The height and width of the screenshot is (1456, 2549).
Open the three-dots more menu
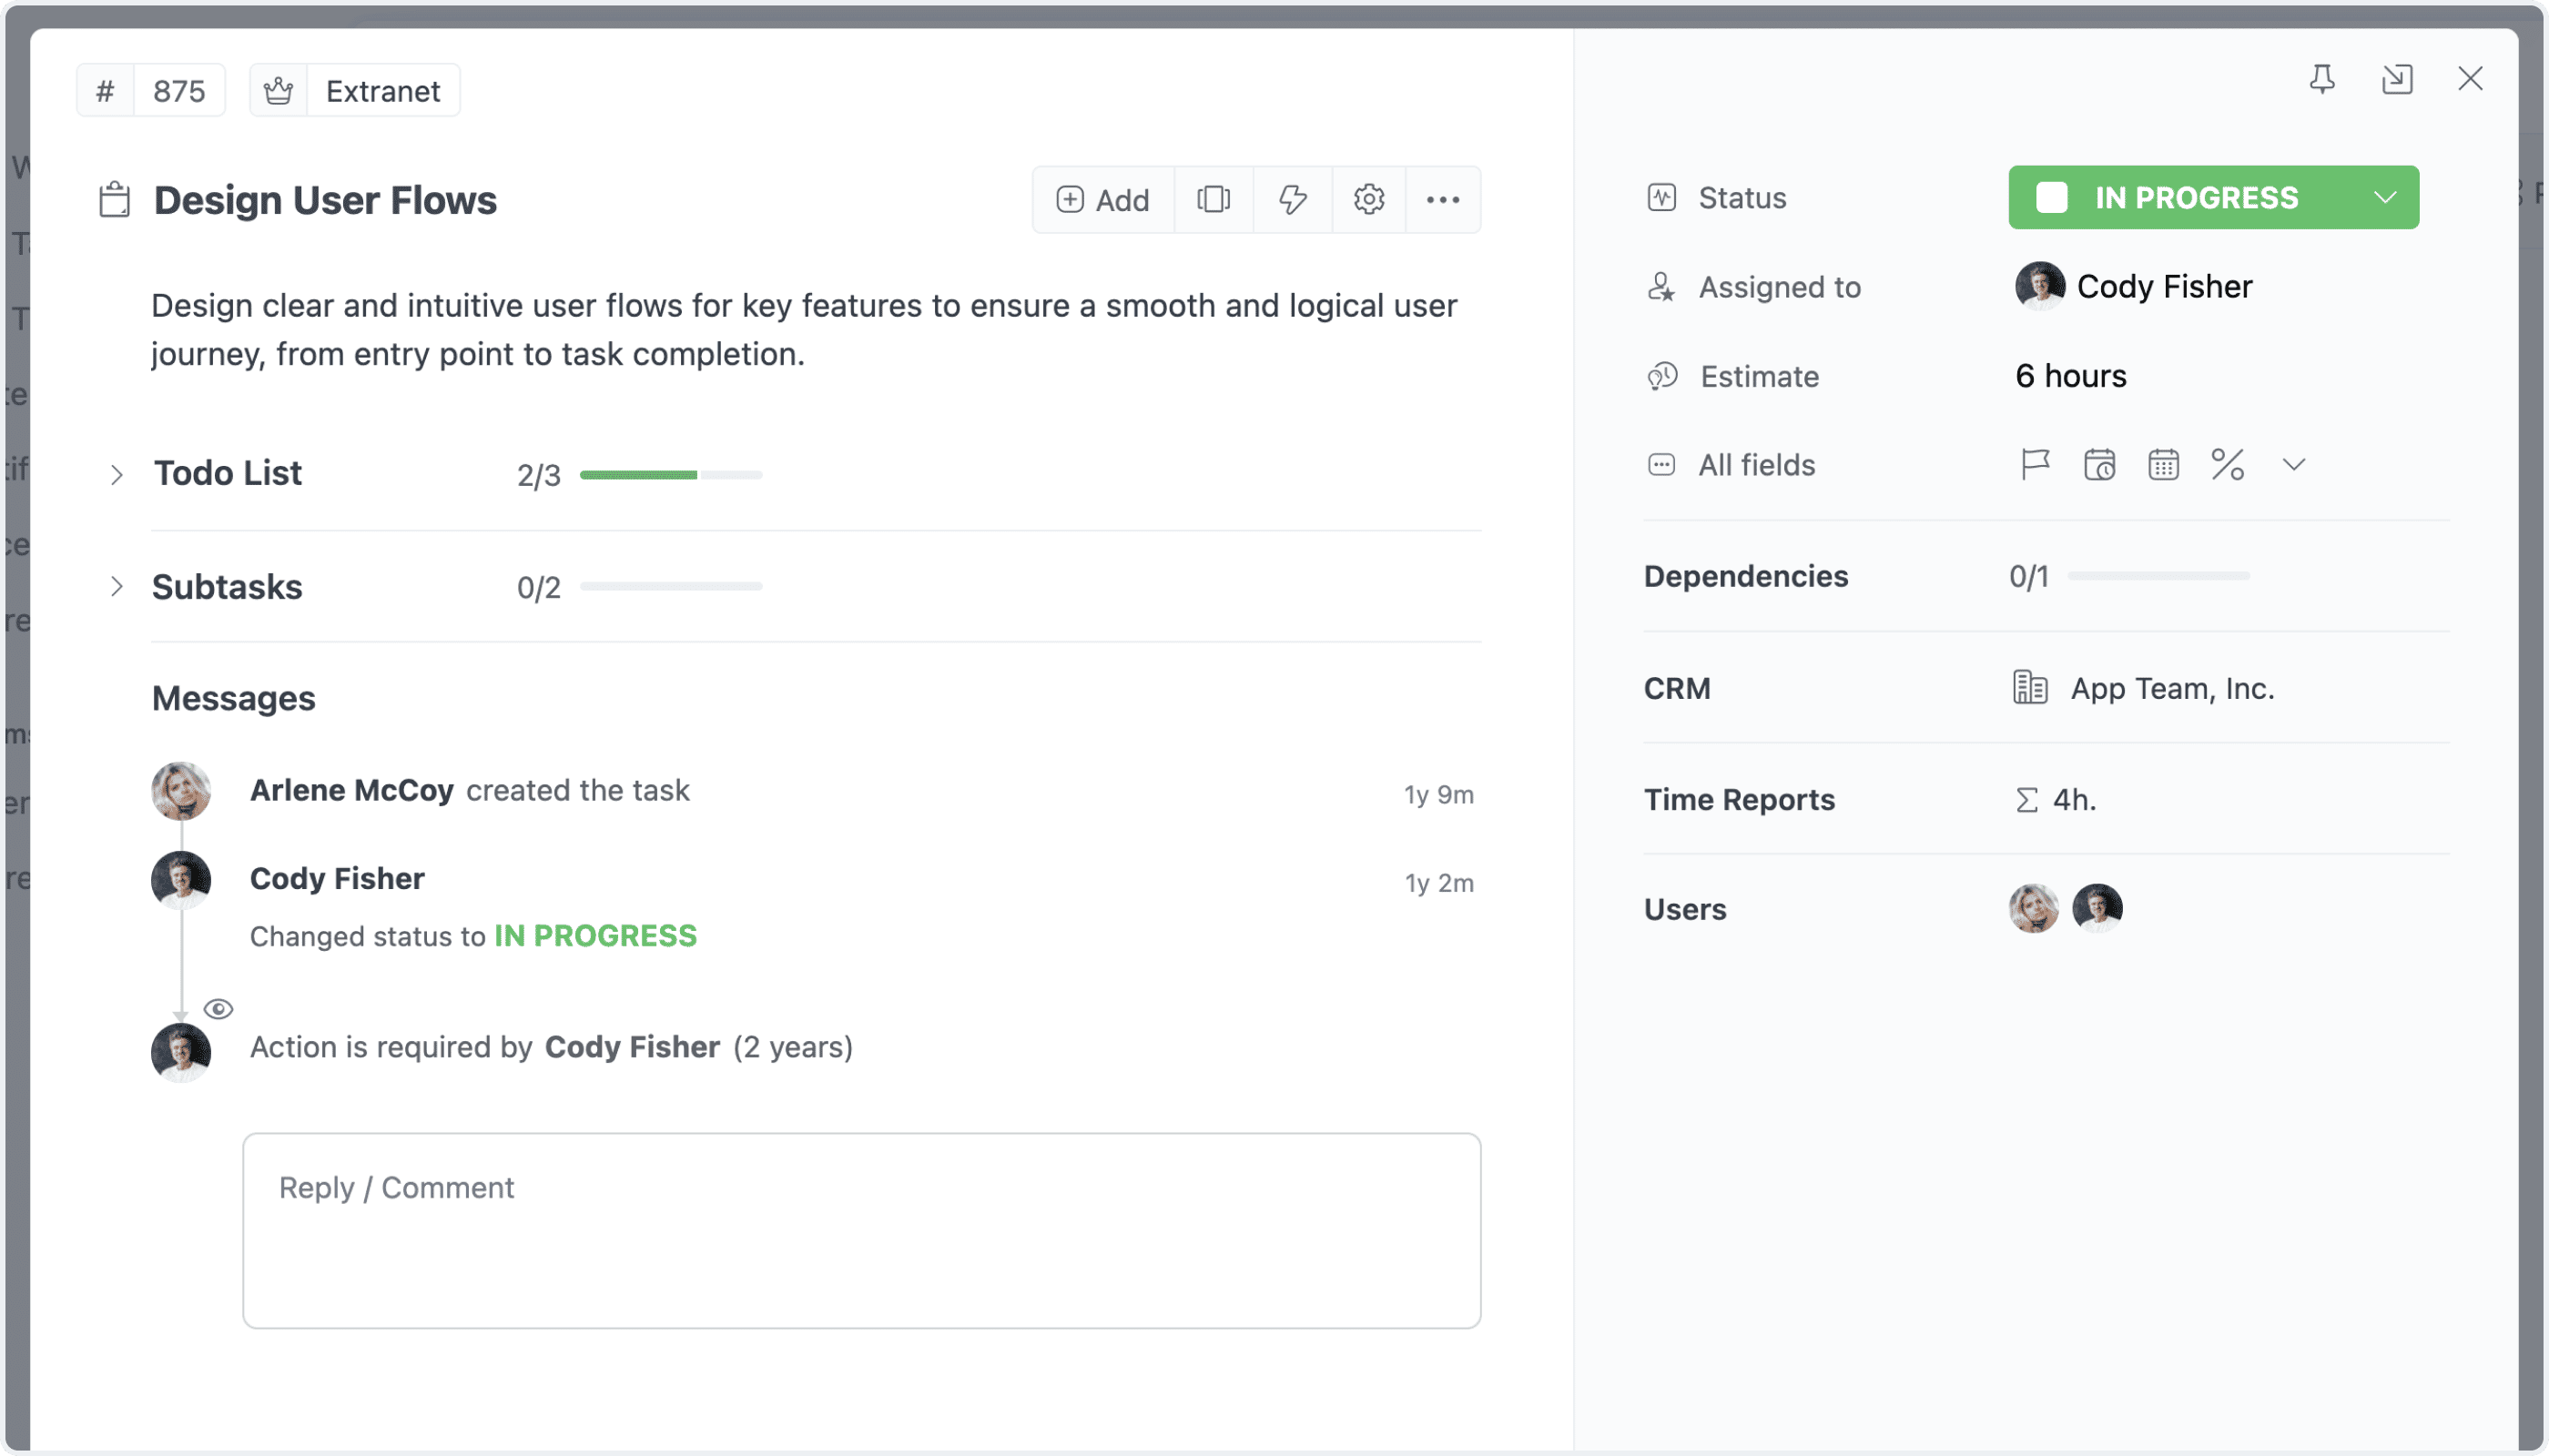(x=1443, y=200)
